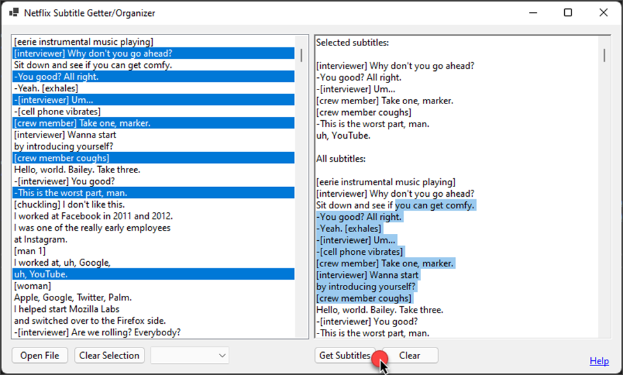This screenshot has height=375, width=623.
Task: Select '[chuckling] I don't like this.' row
Action: coord(153,204)
